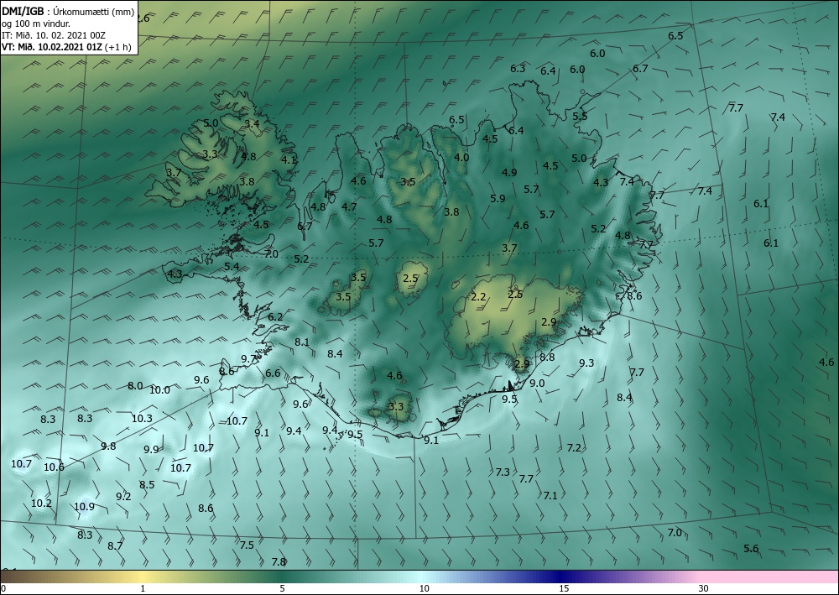Image resolution: width=839 pixels, height=595 pixels.
Task: Click the 6.3 value north of Iceland
Action: point(518,69)
